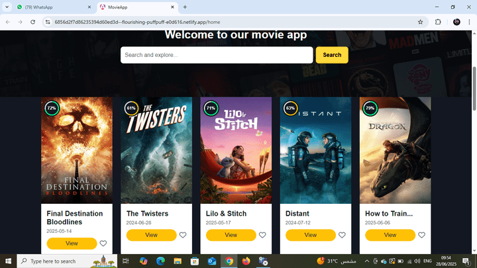
Task: Open the Windows Start menu
Action: tap(8, 261)
